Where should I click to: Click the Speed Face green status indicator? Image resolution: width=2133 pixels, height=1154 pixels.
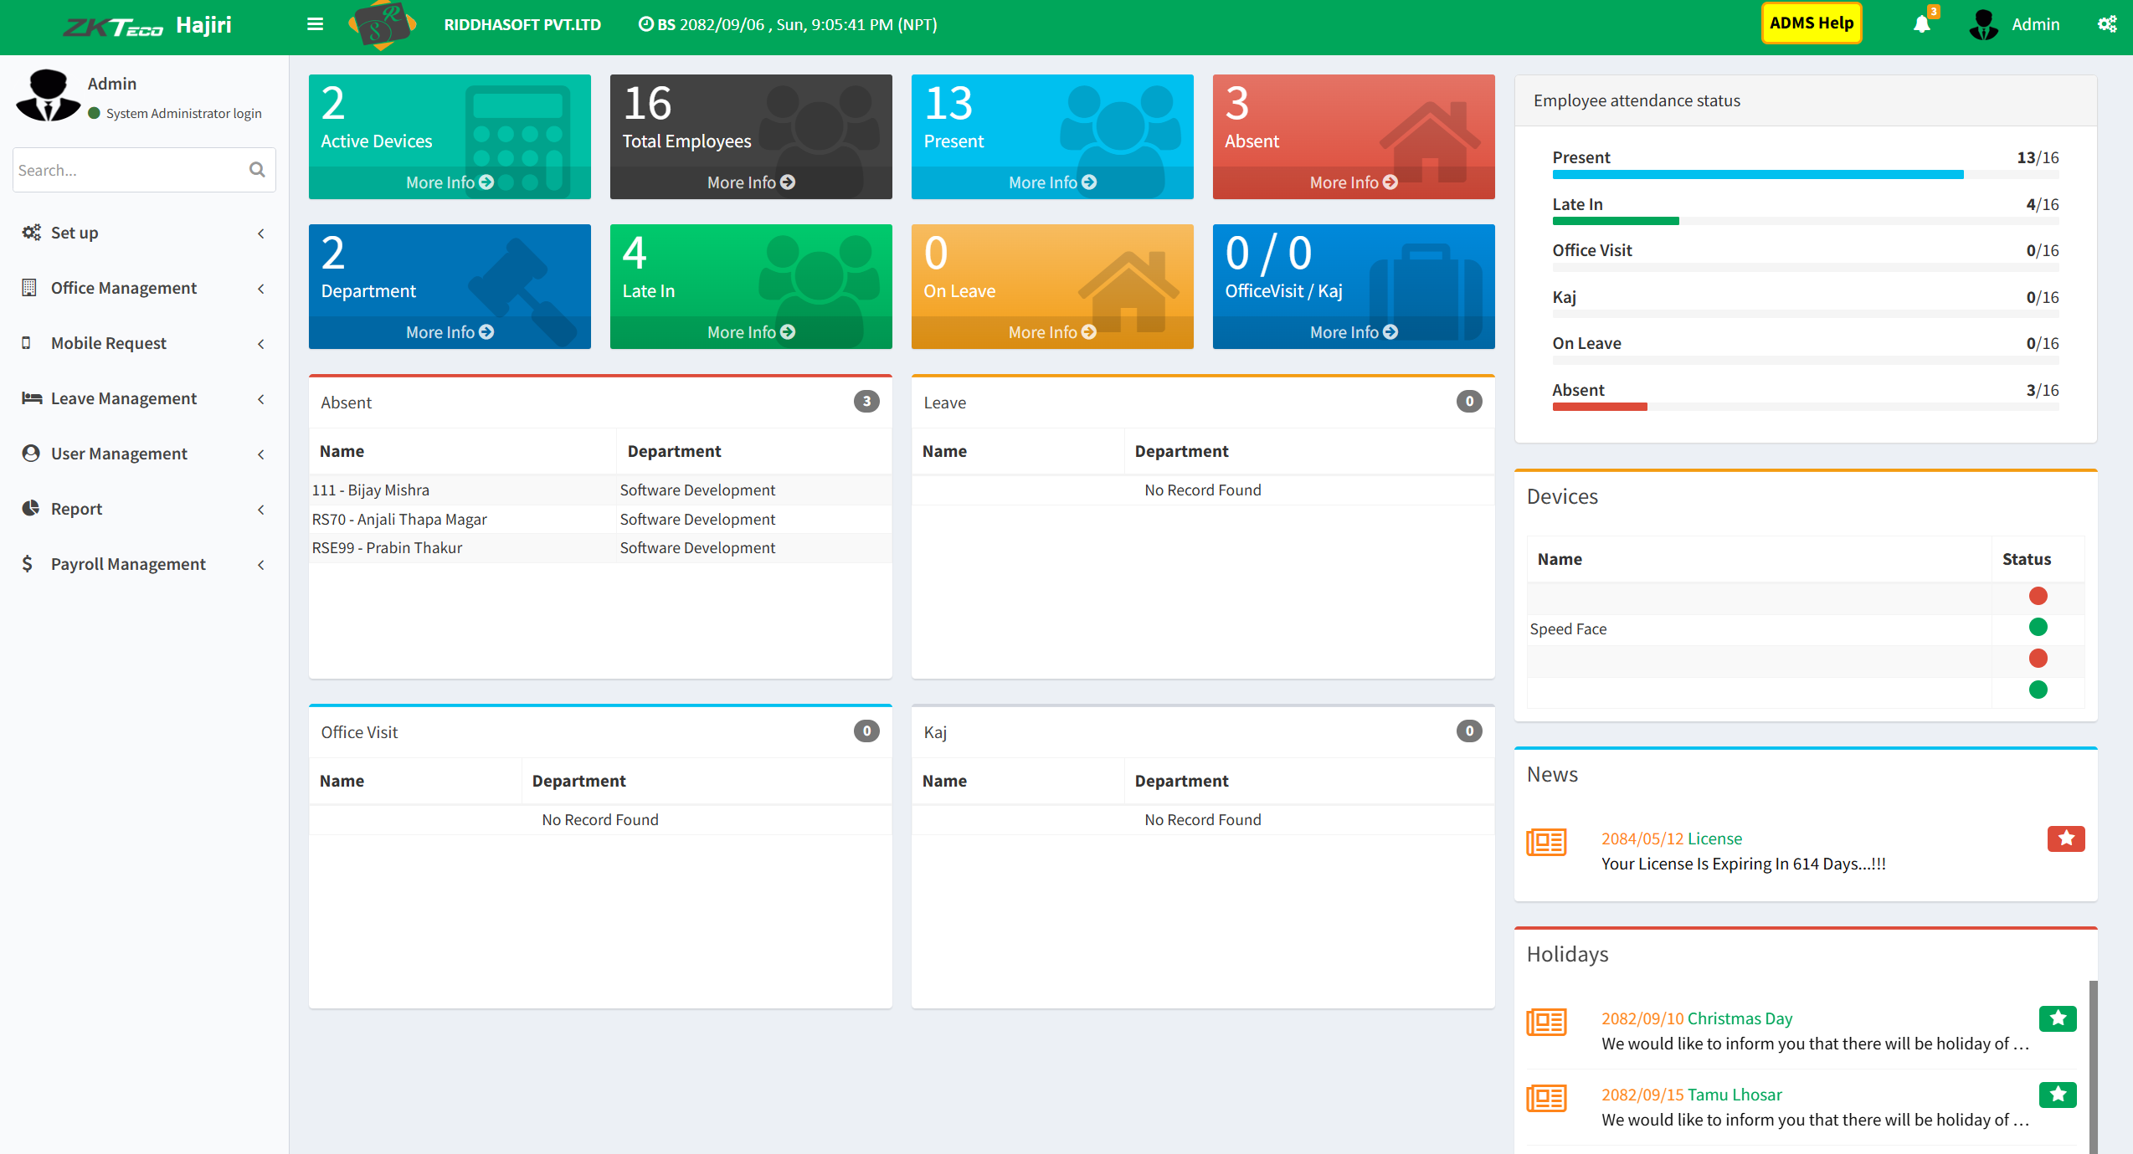click(2038, 628)
